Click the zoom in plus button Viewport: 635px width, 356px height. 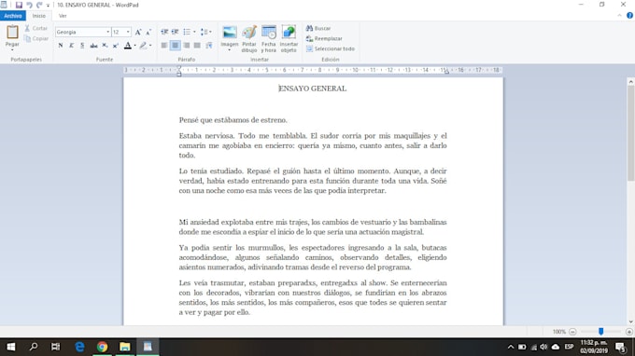point(628,332)
